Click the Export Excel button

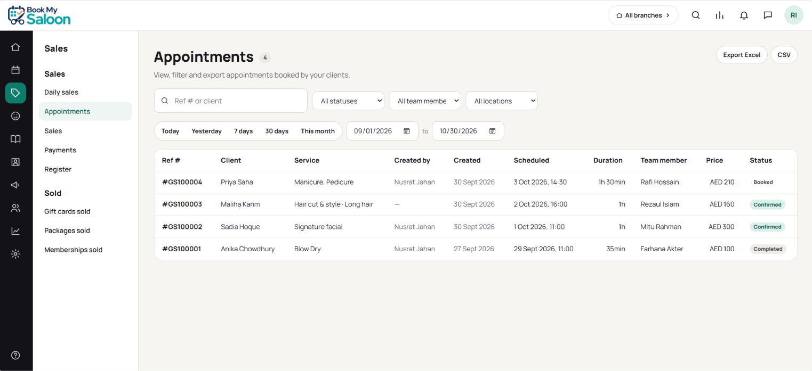(x=742, y=55)
